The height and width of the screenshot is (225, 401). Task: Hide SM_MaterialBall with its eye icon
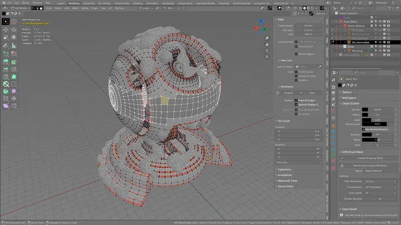pos(380,42)
